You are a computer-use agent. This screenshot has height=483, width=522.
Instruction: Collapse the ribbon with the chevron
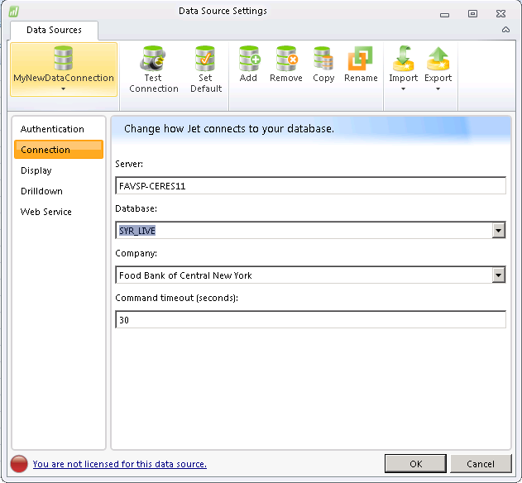(505, 30)
